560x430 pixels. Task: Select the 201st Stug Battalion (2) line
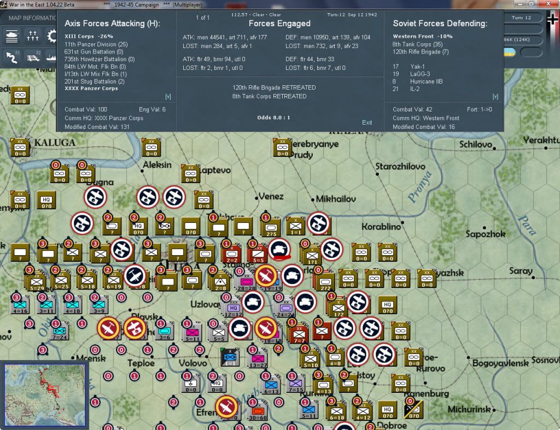pyautogui.click(x=94, y=81)
